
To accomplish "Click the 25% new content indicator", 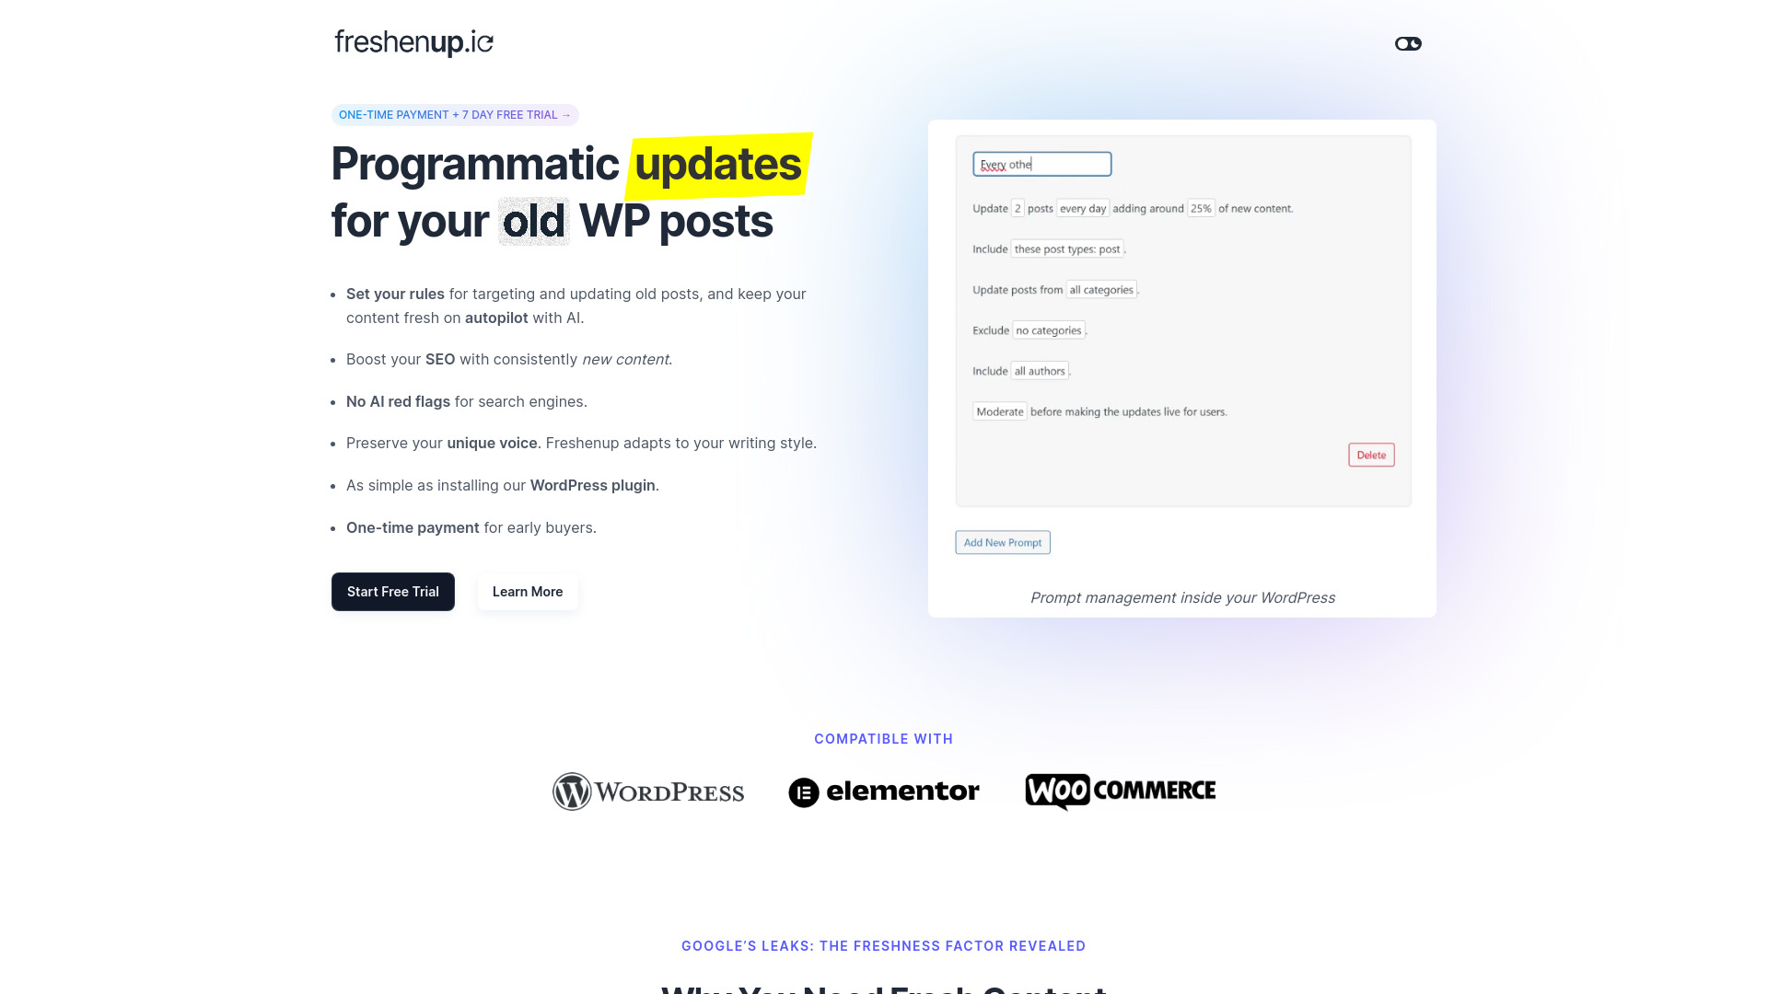I will click(x=1201, y=207).
